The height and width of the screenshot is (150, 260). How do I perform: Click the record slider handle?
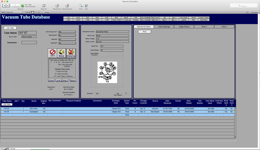12,7
